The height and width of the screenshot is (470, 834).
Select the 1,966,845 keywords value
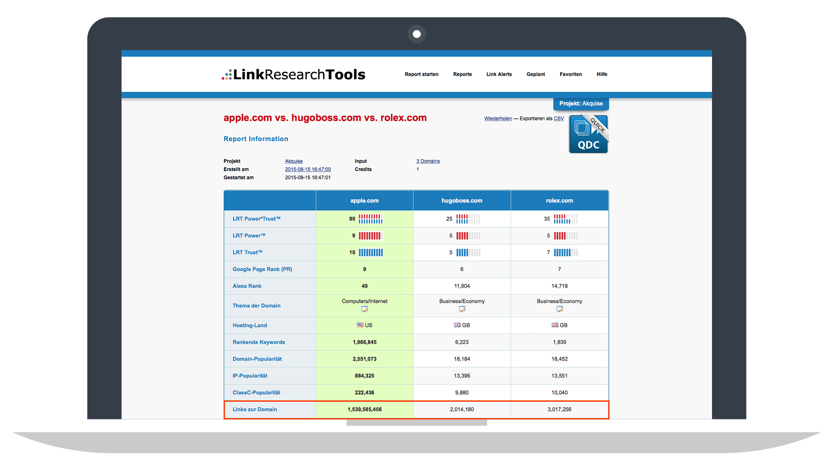click(365, 342)
